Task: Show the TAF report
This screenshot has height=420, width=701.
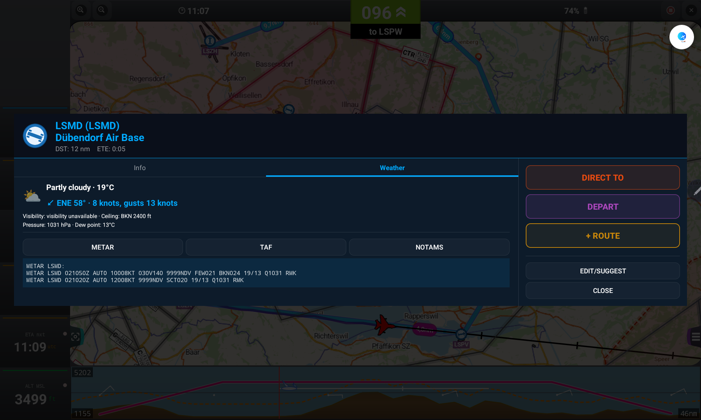Action: pyautogui.click(x=266, y=247)
